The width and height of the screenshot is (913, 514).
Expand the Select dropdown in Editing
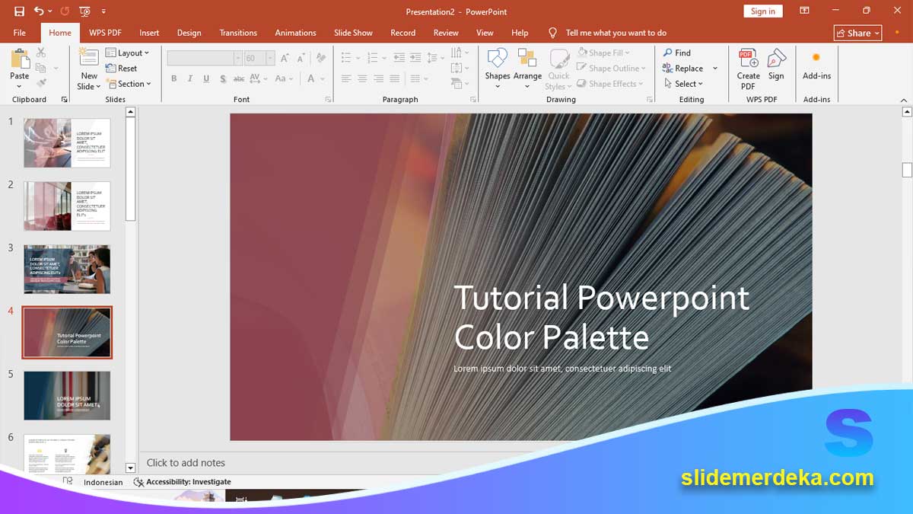(683, 84)
